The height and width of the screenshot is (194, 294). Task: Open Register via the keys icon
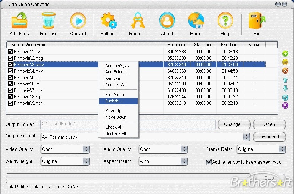click(x=138, y=21)
